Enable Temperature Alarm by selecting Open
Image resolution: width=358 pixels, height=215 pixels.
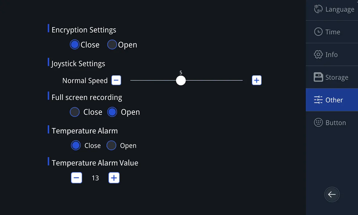coord(111,146)
